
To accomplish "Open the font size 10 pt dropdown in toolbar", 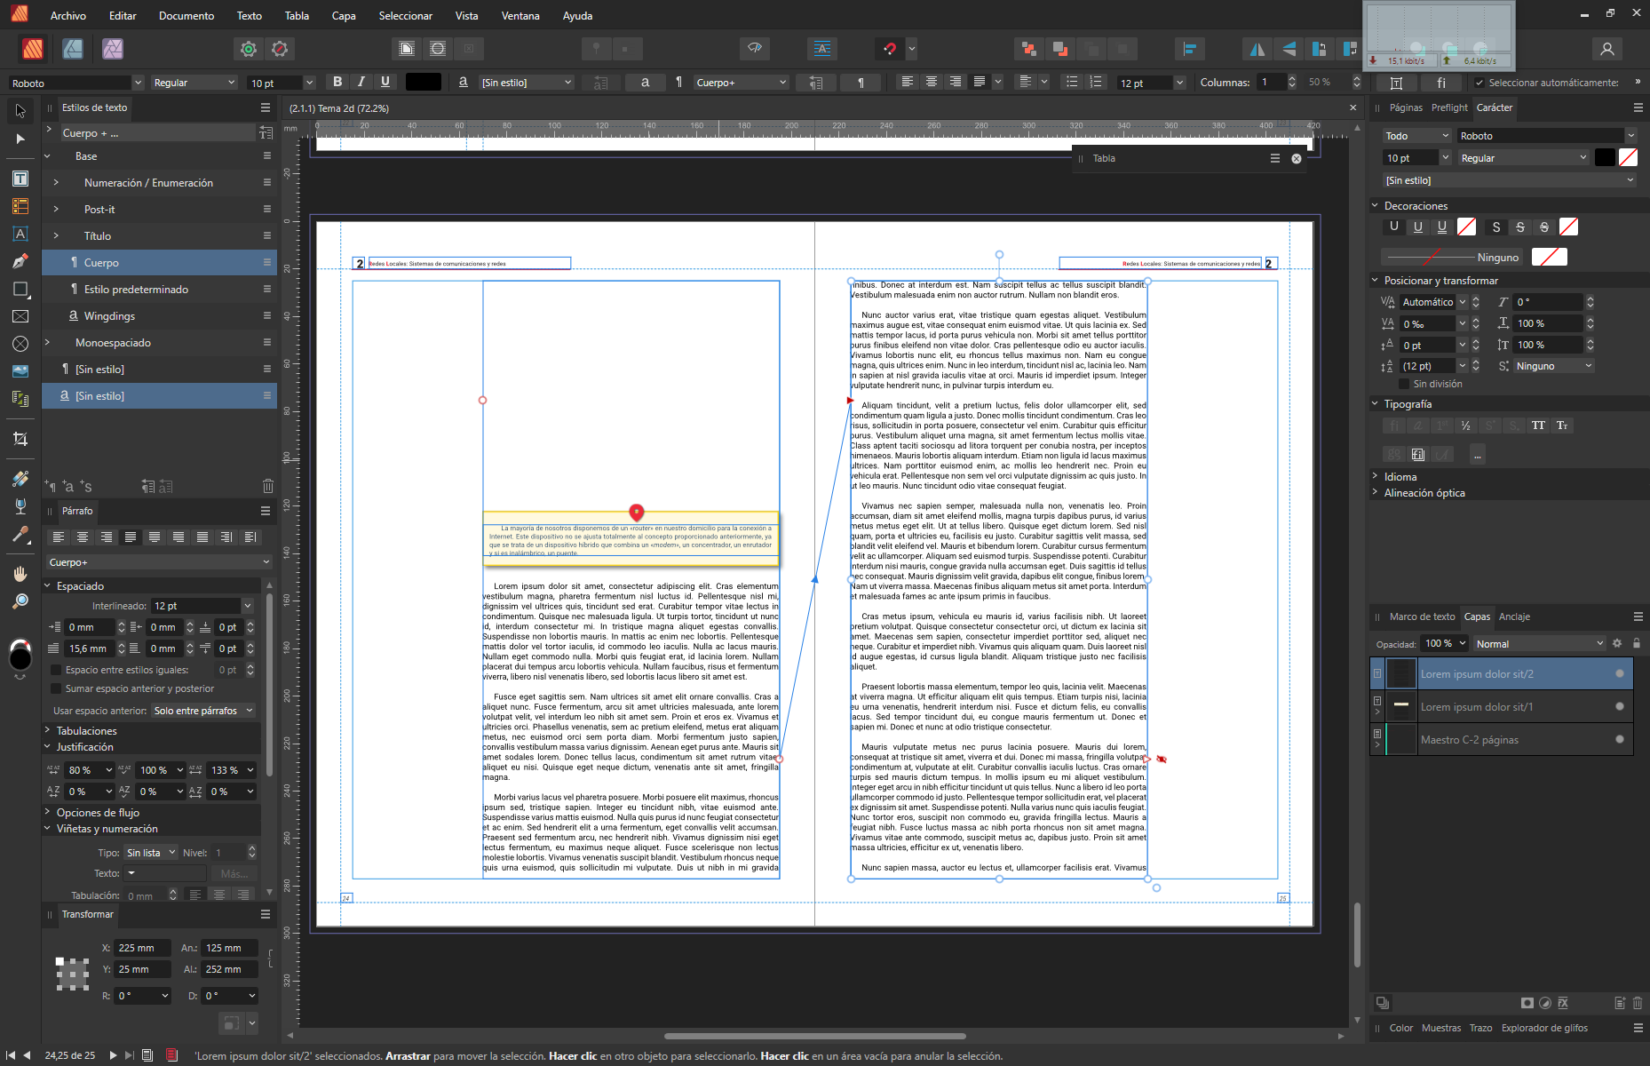I will [309, 83].
